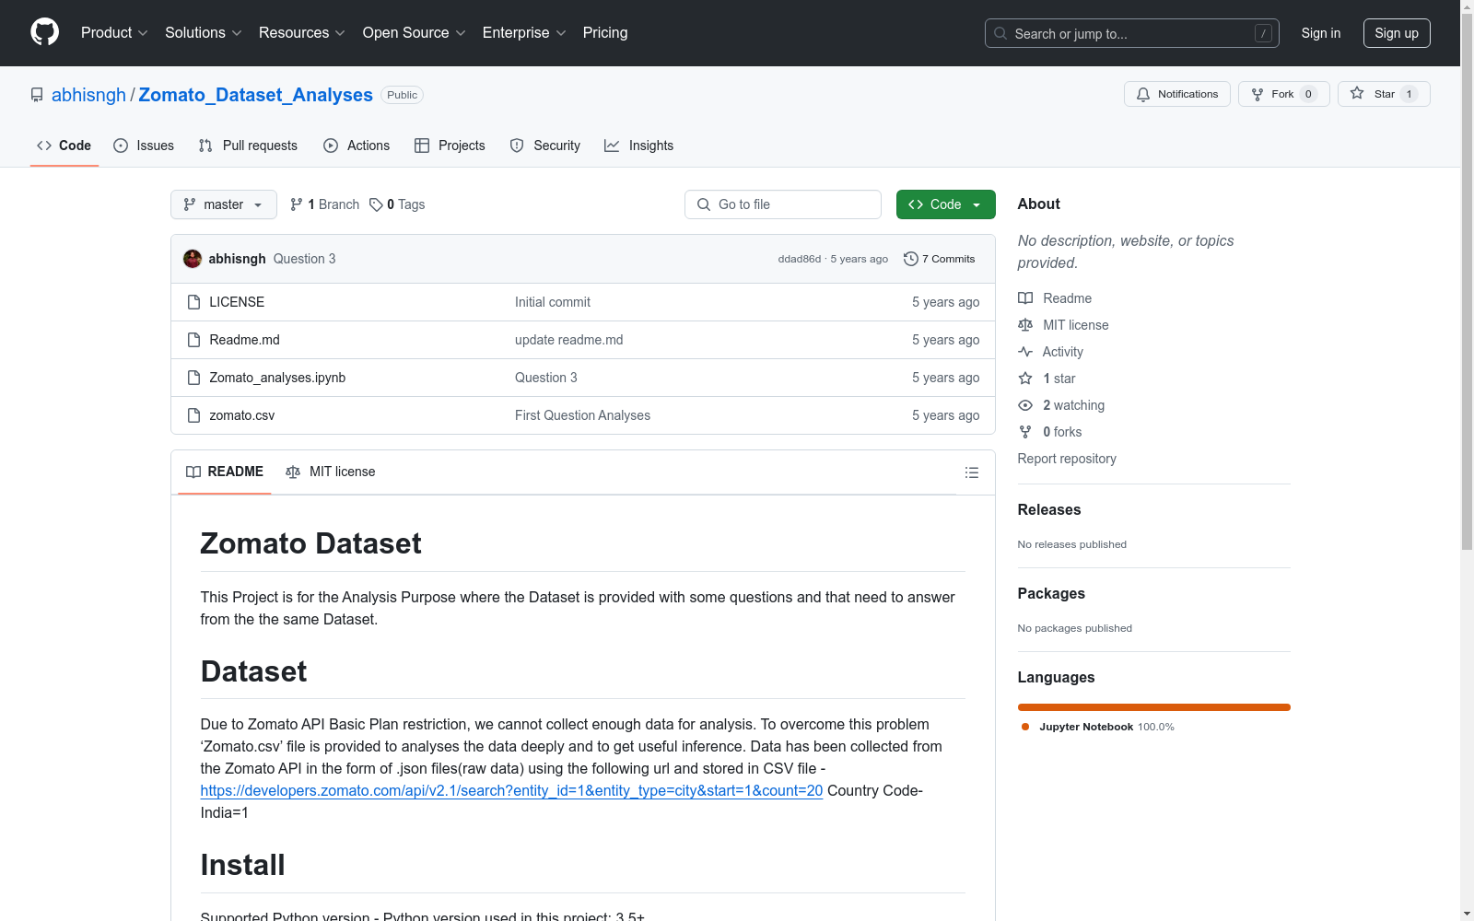The image size is (1474, 921).
Task: Click the scale icon beside MIT license
Action: click(1025, 325)
